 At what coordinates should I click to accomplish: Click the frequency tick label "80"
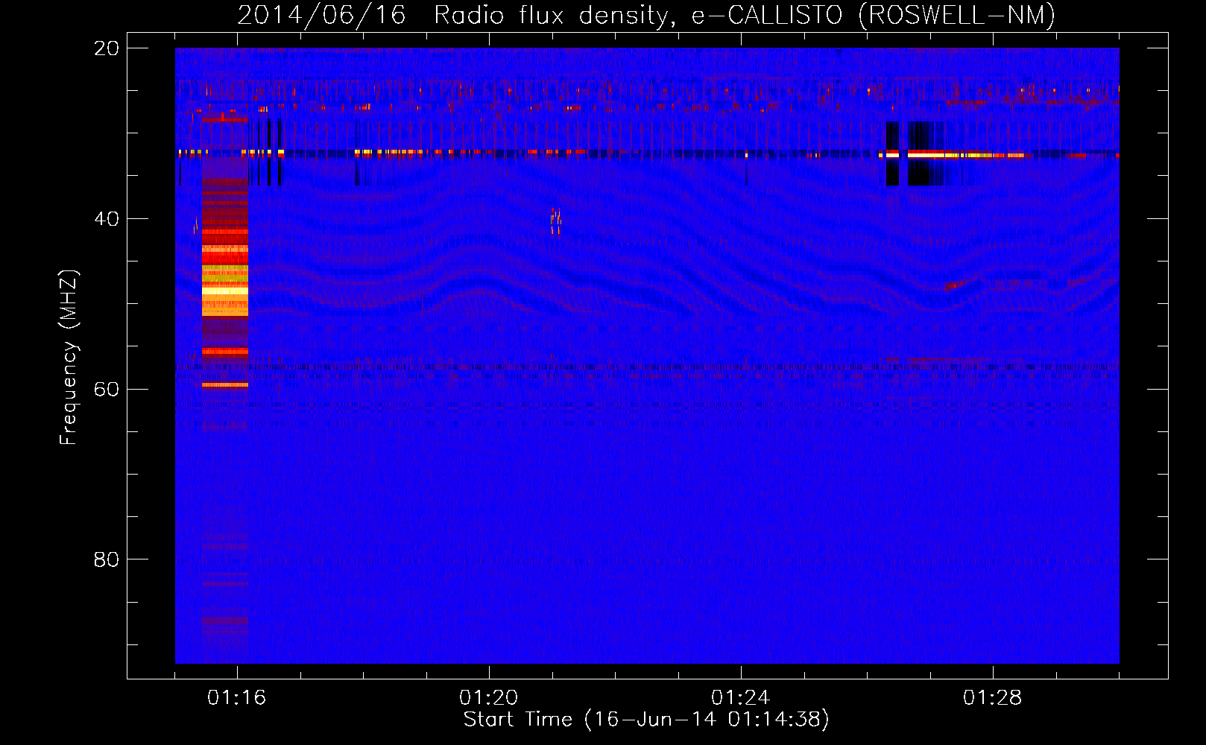tap(107, 559)
